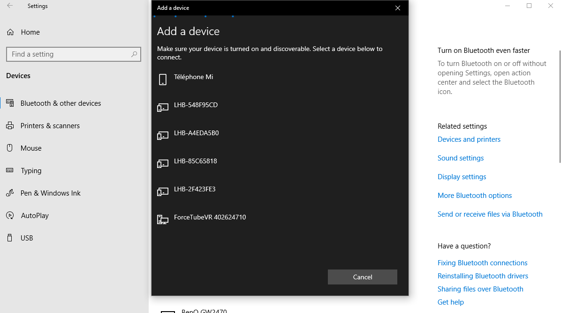Screen dimensions: 561x313
Task: Minimize the Settings window
Action: pos(508,6)
